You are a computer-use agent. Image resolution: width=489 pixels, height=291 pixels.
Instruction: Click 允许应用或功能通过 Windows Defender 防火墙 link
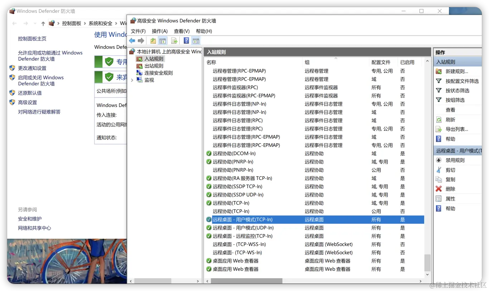[x=50, y=56]
